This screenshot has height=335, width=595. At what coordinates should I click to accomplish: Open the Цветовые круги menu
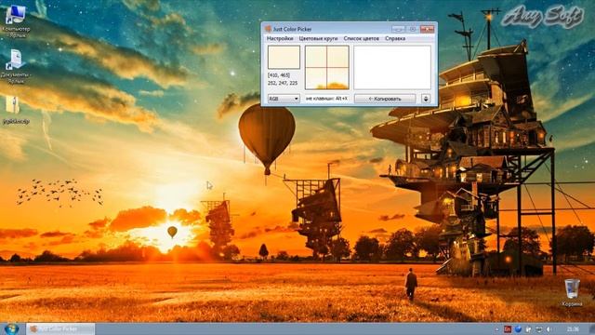318,38
